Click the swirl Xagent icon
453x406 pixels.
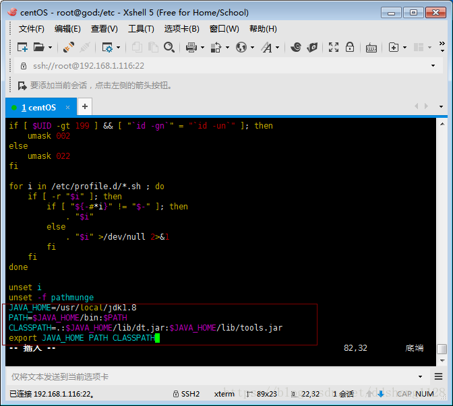(x=296, y=47)
